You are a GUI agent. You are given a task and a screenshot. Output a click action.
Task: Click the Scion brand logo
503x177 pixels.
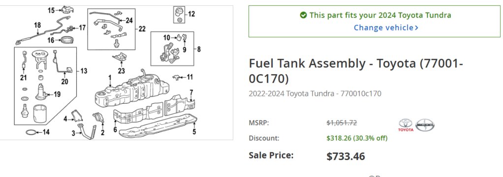pos(425,125)
